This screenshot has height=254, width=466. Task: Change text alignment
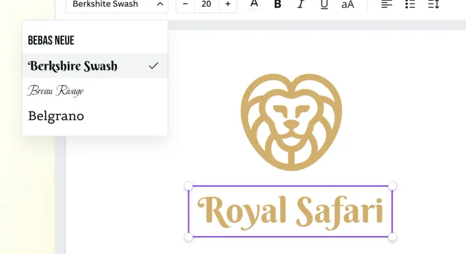pyautogui.click(x=387, y=4)
